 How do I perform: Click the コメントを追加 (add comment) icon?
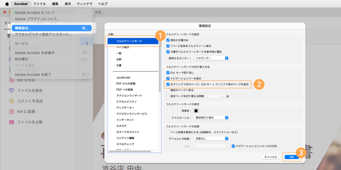click(x=11, y=101)
